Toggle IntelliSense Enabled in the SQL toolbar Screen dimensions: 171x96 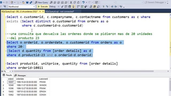(x=73, y=7)
